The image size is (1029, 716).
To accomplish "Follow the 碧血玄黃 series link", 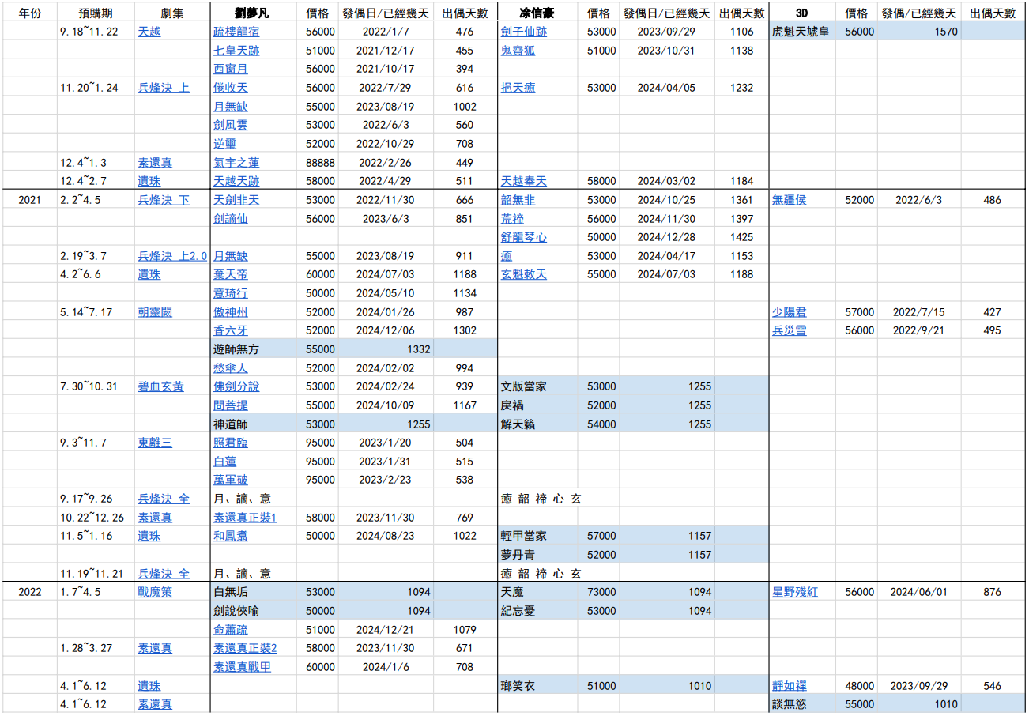I will click(x=161, y=386).
